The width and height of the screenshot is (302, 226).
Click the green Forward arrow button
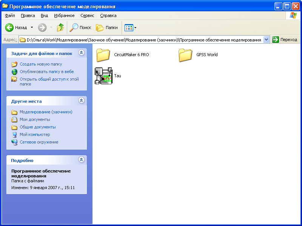[42, 27]
